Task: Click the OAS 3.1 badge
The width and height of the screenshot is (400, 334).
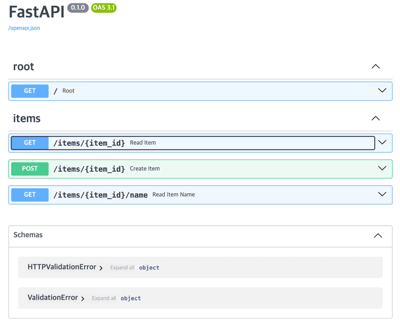Action: pyautogui.click(x=104, y=8)
